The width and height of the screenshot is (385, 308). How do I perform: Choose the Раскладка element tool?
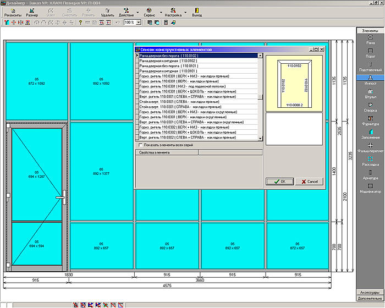coord(370,161)
